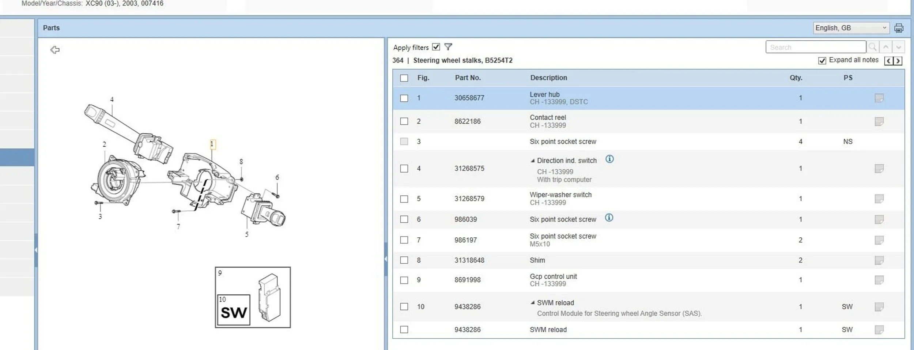Click the M5x10 screw description
Image resolution: width=914 pixels, height=350 pixels.
click(540, 244)
